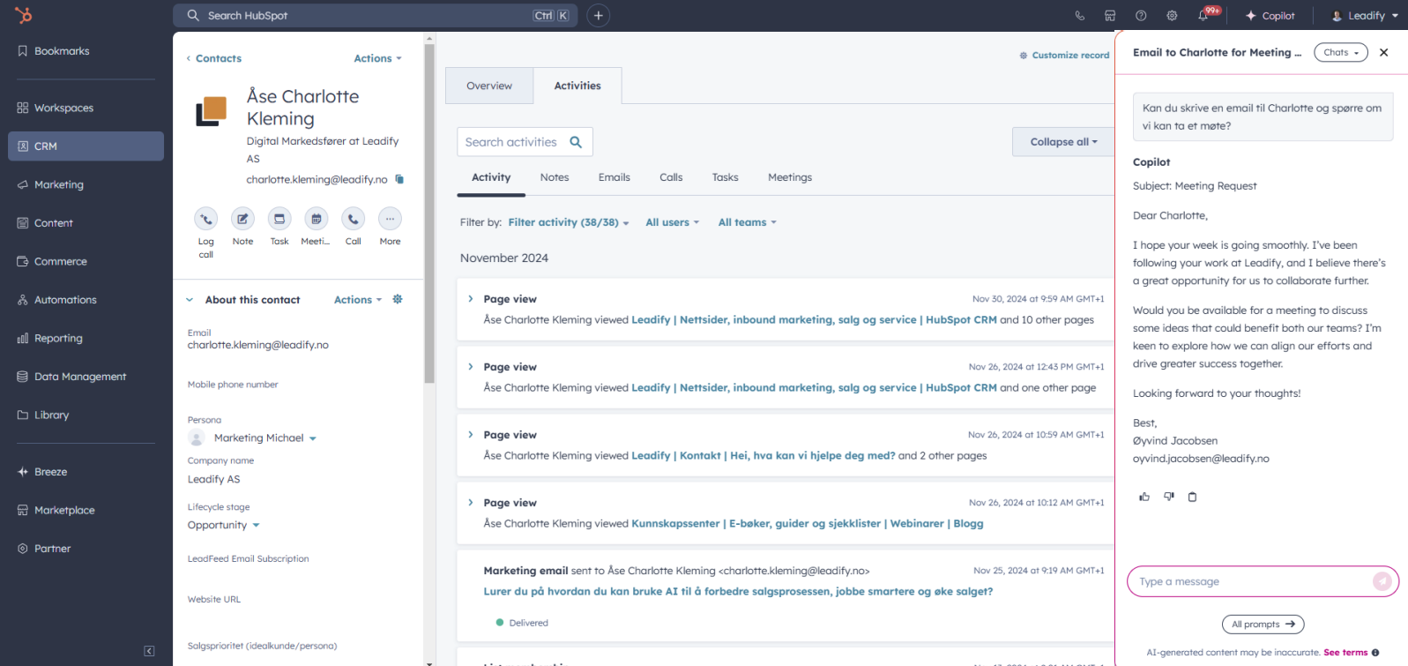
Task: Open the HubSpot sprocket logo home
Action: click(x=24, y=15)
